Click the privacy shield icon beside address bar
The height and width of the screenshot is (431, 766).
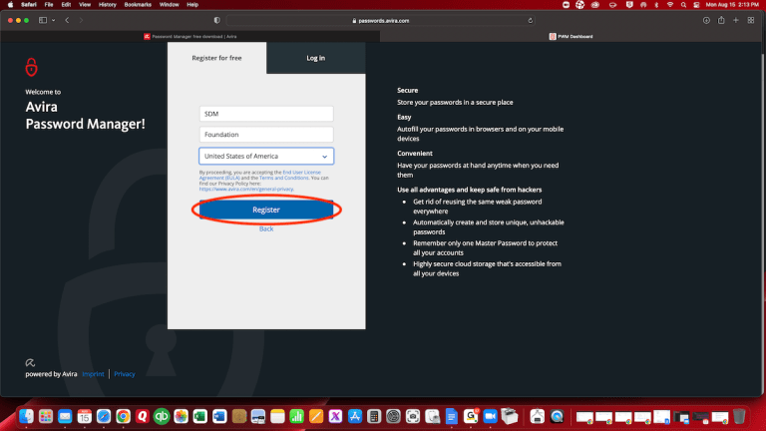pyautogui.click(x=216, y=20)
